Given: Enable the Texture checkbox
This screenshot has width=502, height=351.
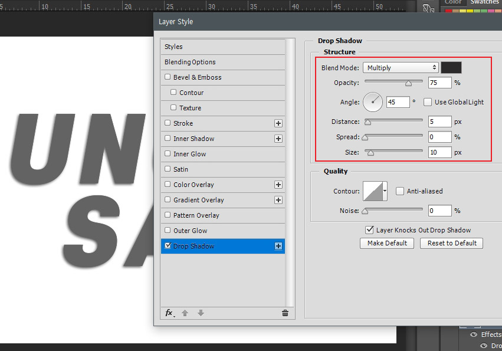Looking at the screenshot, I should (x=173, y=107).
